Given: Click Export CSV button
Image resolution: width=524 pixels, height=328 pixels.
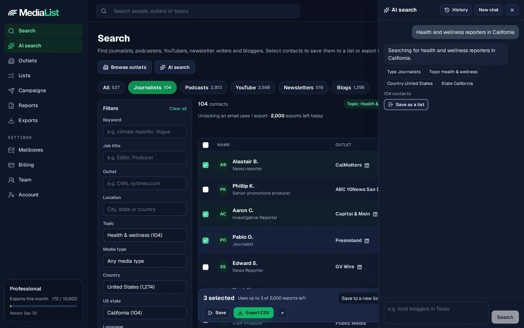Looking at the screenshot, I should 254,313.
